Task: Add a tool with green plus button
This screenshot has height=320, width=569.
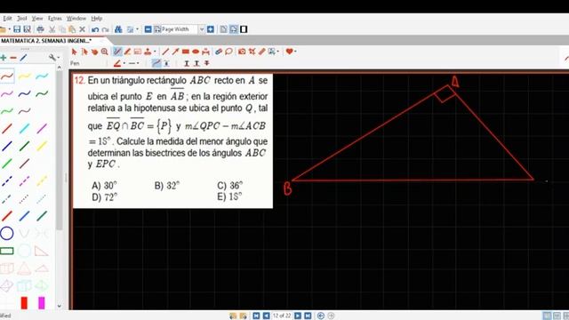Action: pos(4,57)
